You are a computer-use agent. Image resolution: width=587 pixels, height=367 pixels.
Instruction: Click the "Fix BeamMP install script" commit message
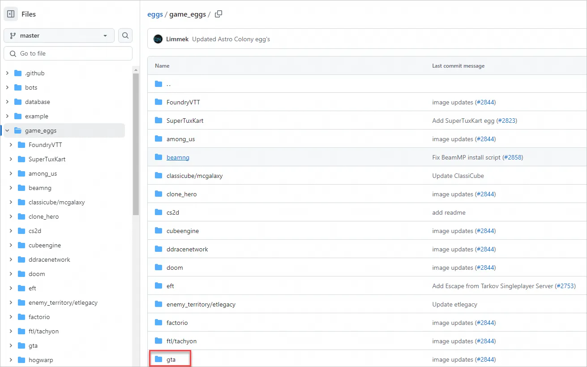click(x=466, y=157)
